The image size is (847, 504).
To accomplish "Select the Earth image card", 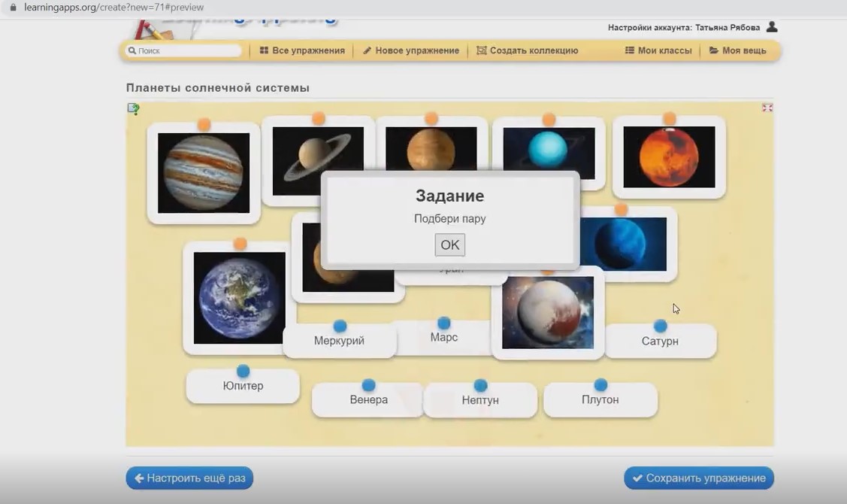I will (239, 298).
